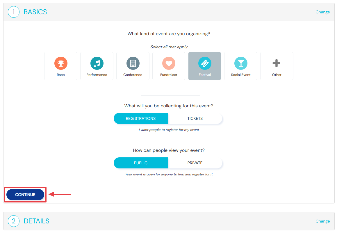Choose the Performance music note icon
The image size is (337, 233).
(97, 63)
